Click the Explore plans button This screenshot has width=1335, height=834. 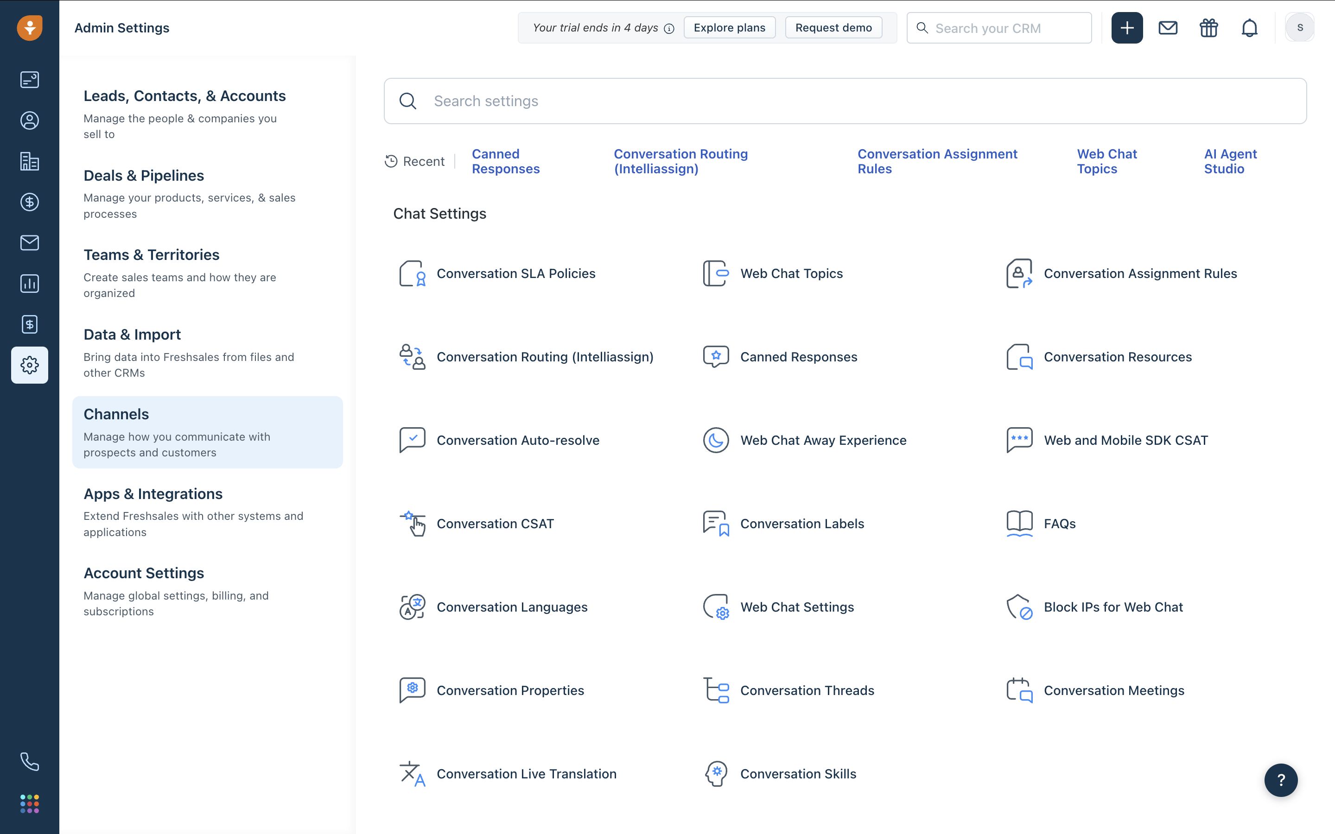point(729,28)
